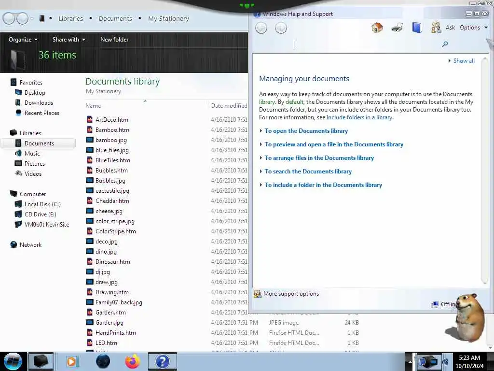The image size is (494, 371).
Task: Select Favorites in the navigation pane
Action: (31, 82)
